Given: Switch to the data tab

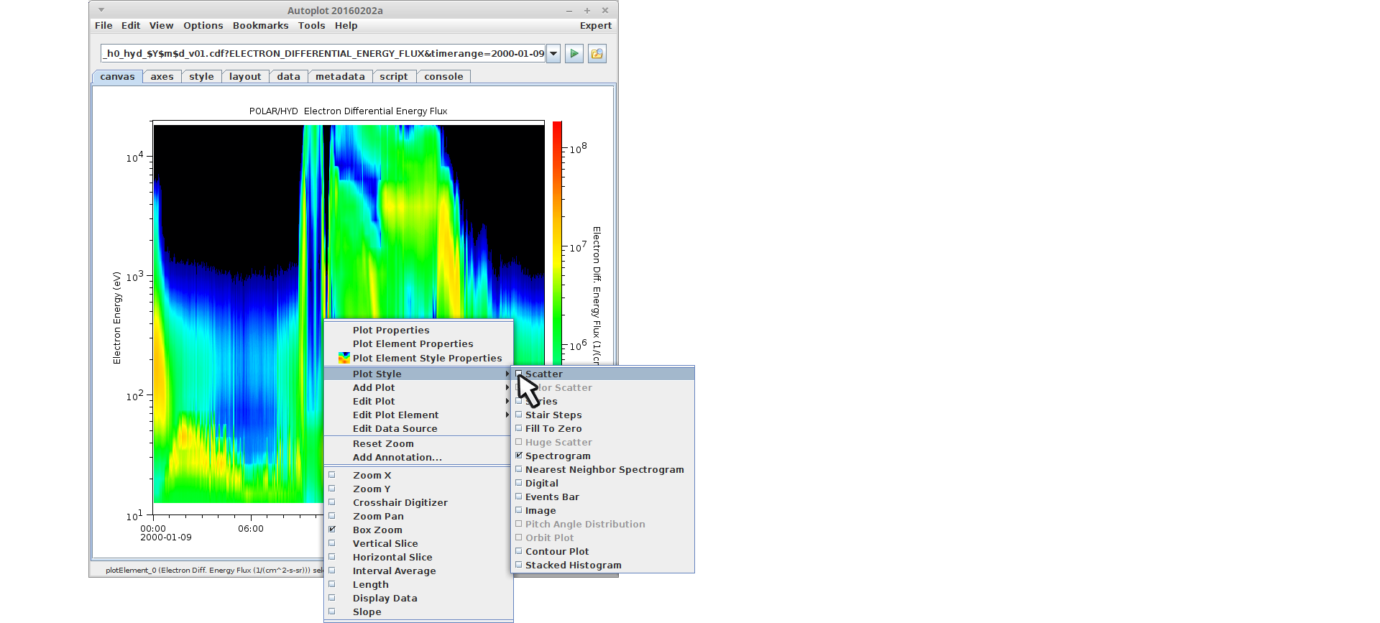Looking at the screenshot, I should [x=288, y=76].
